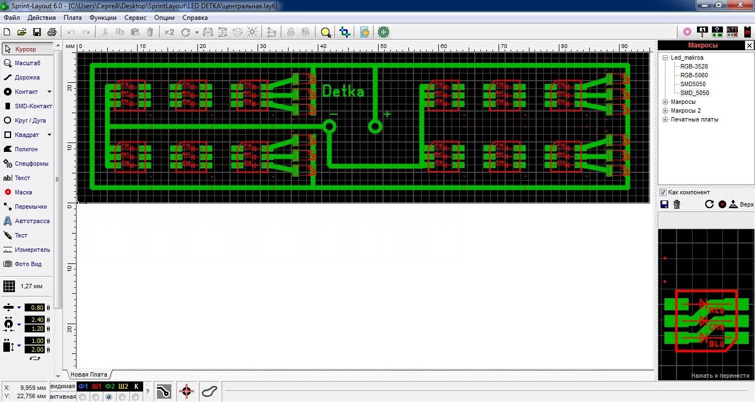
Task: Set layer Ш2 as active
Action: [123, 396]
